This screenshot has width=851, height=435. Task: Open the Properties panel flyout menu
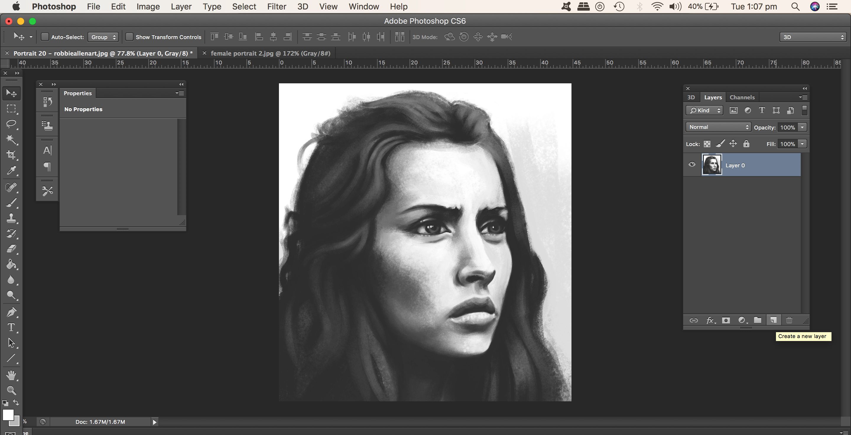(x=180, y=93)
